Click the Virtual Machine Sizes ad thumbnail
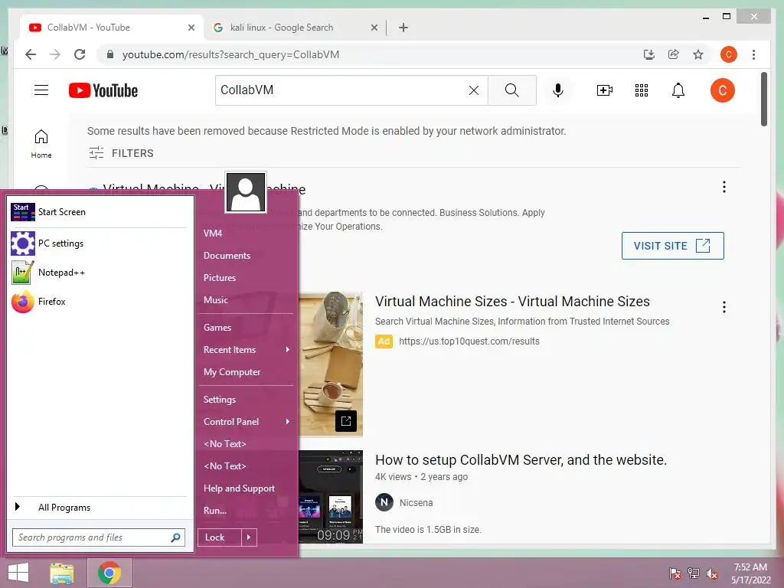Image resolution: width=784 pixels, height=588 pixels. tap(331, 364)
